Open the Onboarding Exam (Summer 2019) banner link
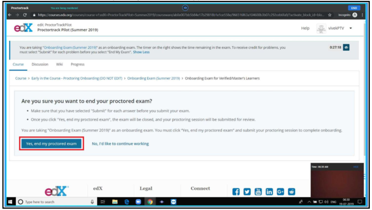 pos(70,48)
